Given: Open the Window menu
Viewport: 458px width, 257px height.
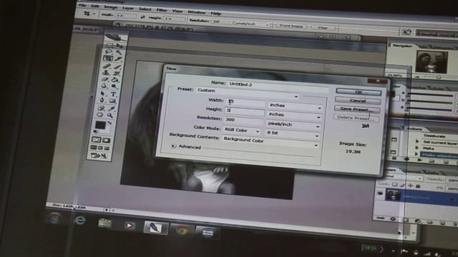Looking at the screenshot, I should [x=197, y=12].
